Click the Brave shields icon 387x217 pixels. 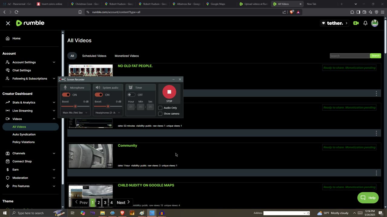291,12
